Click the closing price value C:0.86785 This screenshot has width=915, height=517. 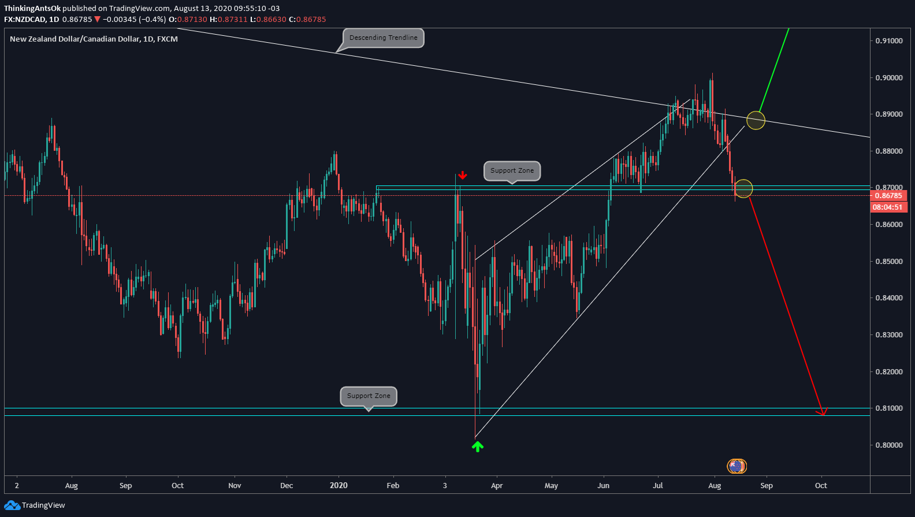[x=307, y=20]
